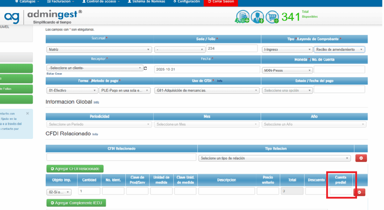Open the shopping cart buy folios icon
Screen dimensions: 384x210
(x=272, y=17)
